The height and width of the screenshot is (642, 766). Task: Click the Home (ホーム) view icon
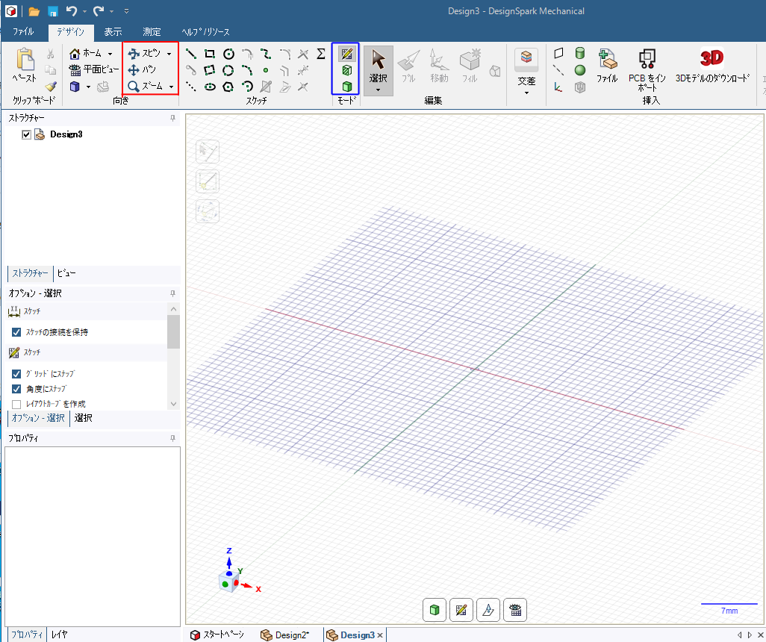click(x=75, y=53)
